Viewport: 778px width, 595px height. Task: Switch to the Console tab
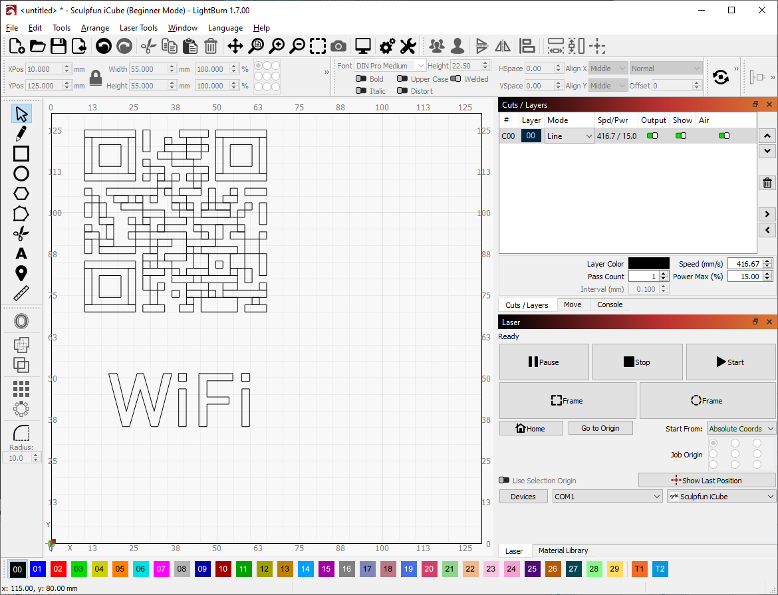click(609, 304)
